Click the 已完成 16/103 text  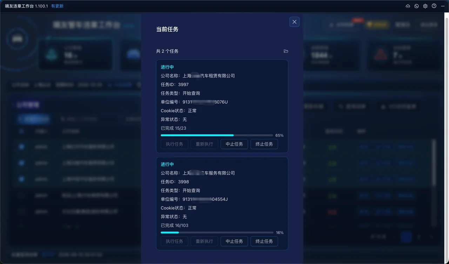(x=175, y=225)
